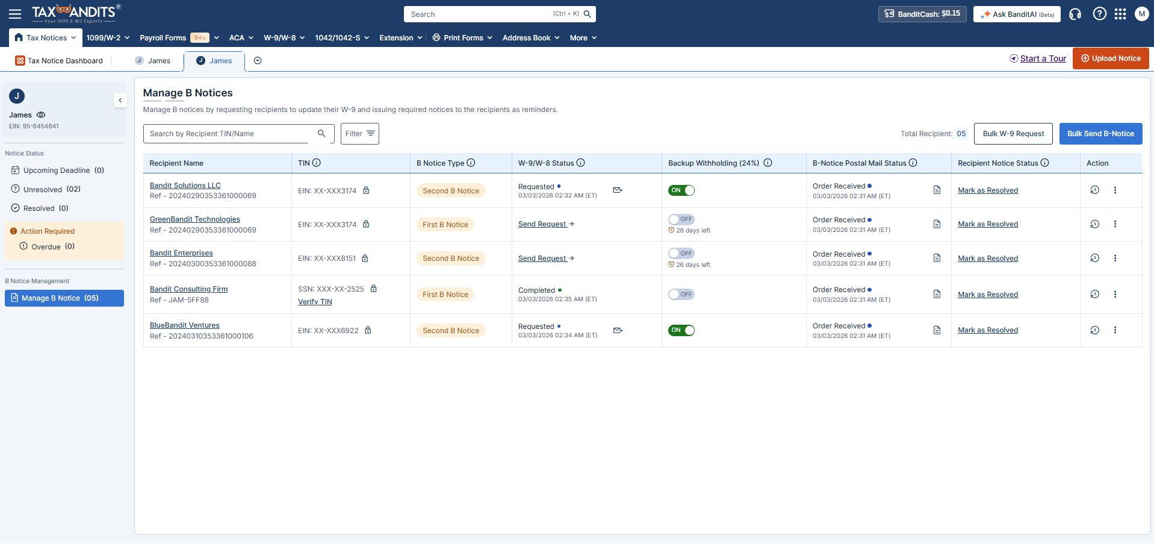The height and width of the screenshot is (544, 1154).
Task: Click resend email icon for BlueBandit Ventures
Action: (618, 330)
